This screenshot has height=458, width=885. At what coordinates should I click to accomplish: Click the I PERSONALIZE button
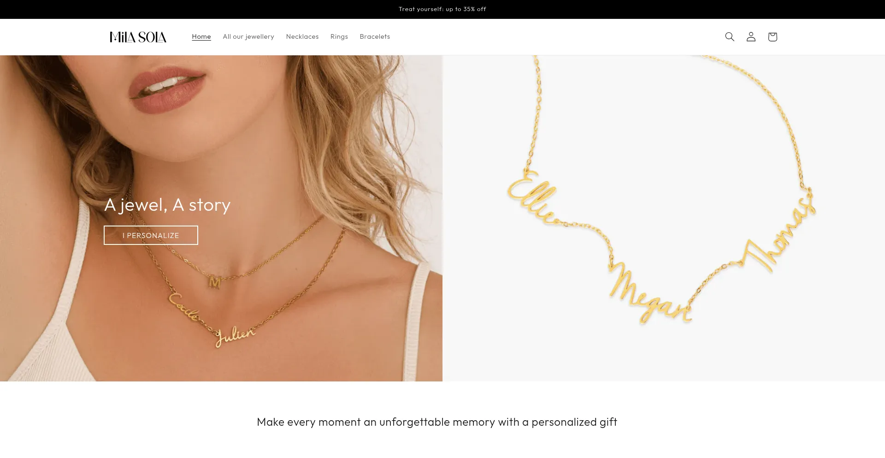coord(151,235)
